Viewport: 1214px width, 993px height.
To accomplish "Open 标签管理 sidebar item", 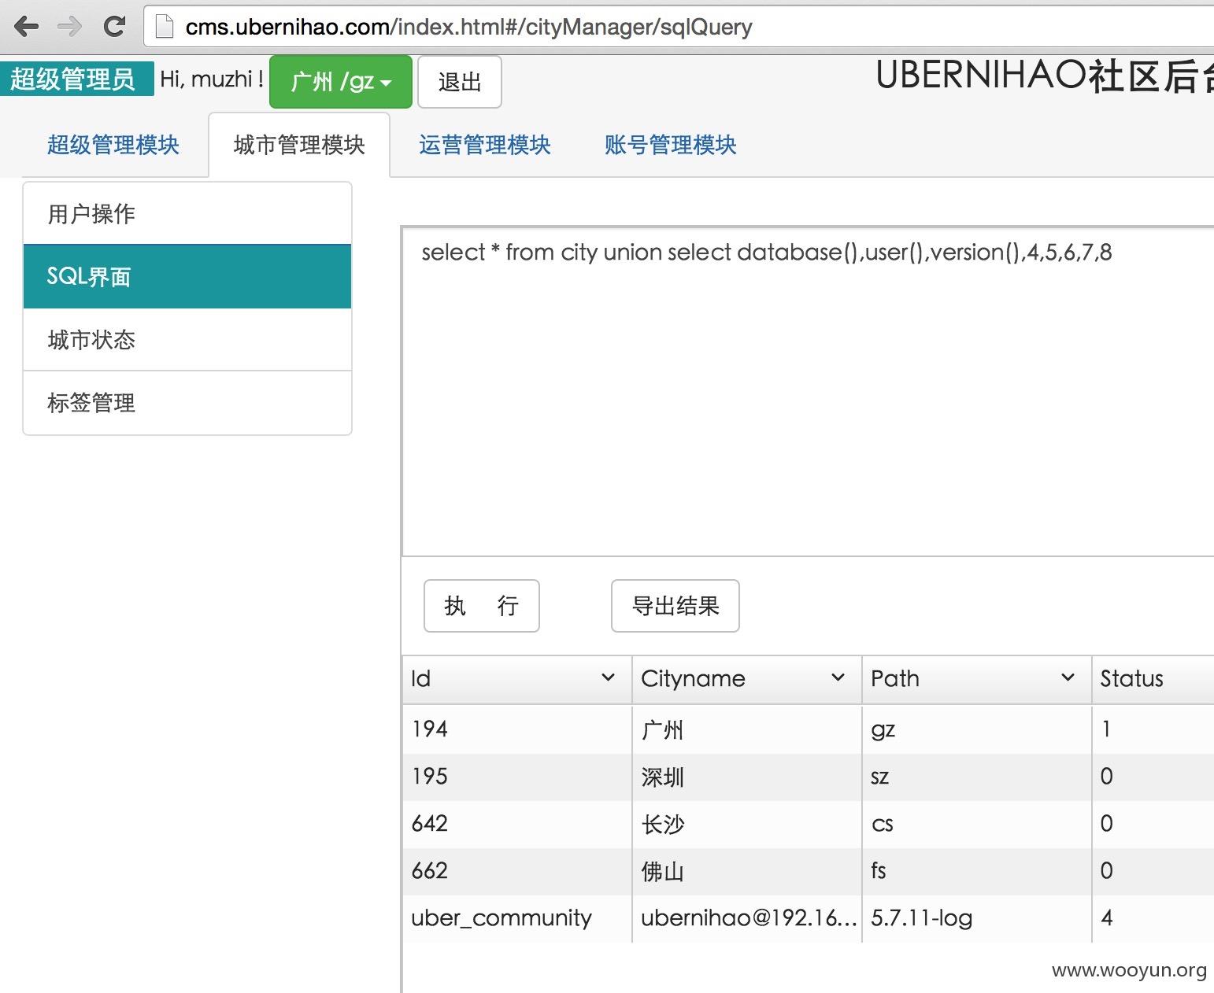I will click(x=187, y=403).
